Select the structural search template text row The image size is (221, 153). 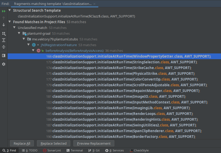point(76,16)
